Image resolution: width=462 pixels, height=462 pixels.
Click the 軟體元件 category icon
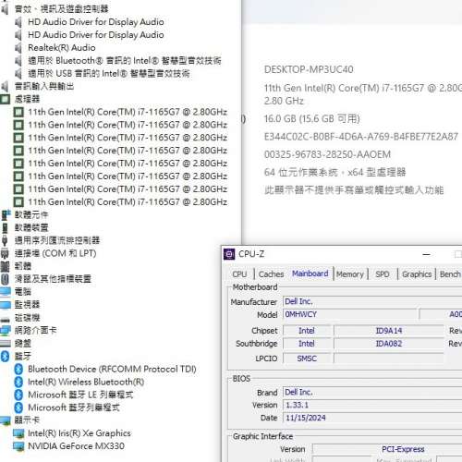(6, 215)
